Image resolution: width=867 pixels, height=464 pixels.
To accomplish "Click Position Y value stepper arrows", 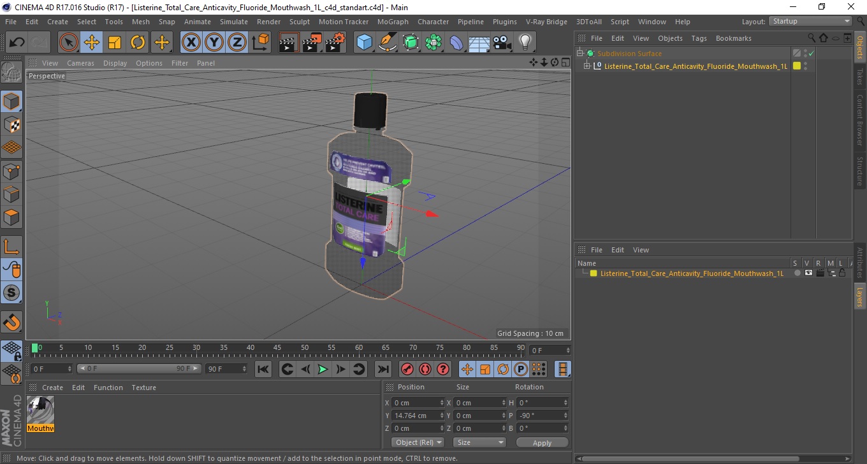I will click(x=442, y=416).
